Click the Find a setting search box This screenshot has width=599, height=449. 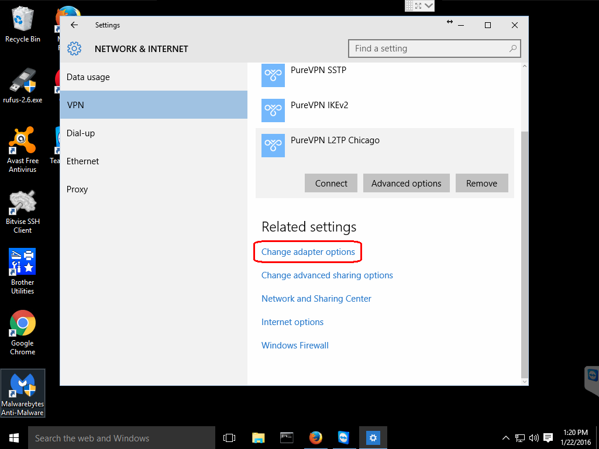click(x=435, y=49)
